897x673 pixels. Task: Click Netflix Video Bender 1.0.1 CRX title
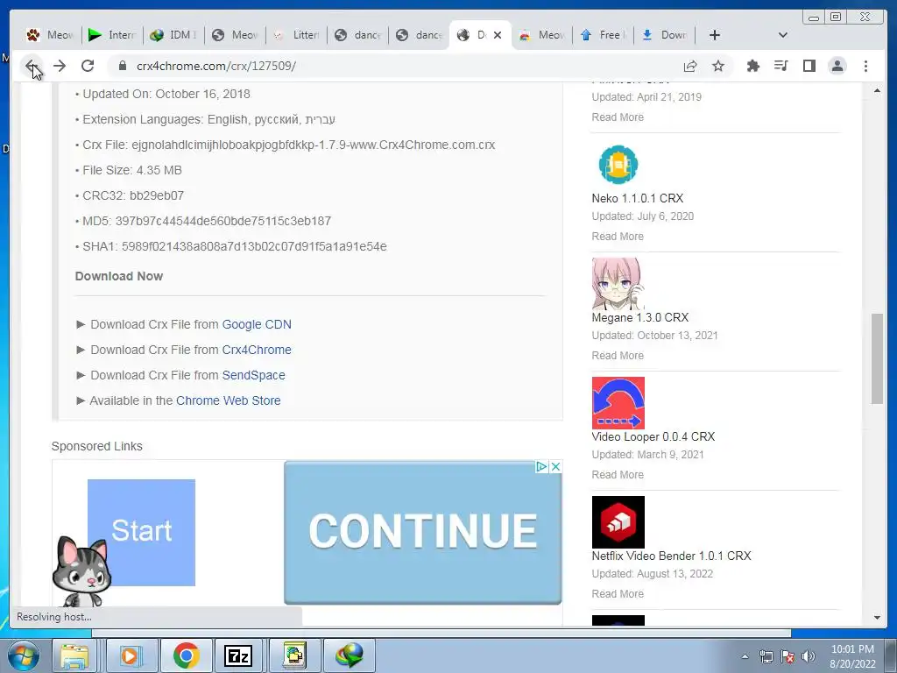click(x=671, y=556)
